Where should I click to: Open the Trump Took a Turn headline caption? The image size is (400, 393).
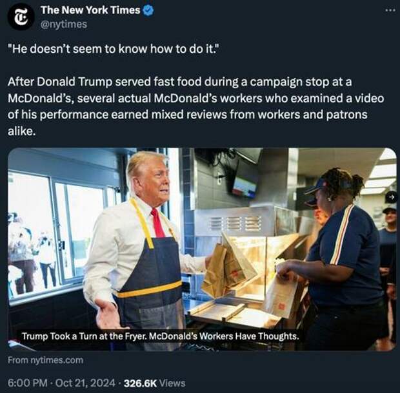[x=160, y=336]
